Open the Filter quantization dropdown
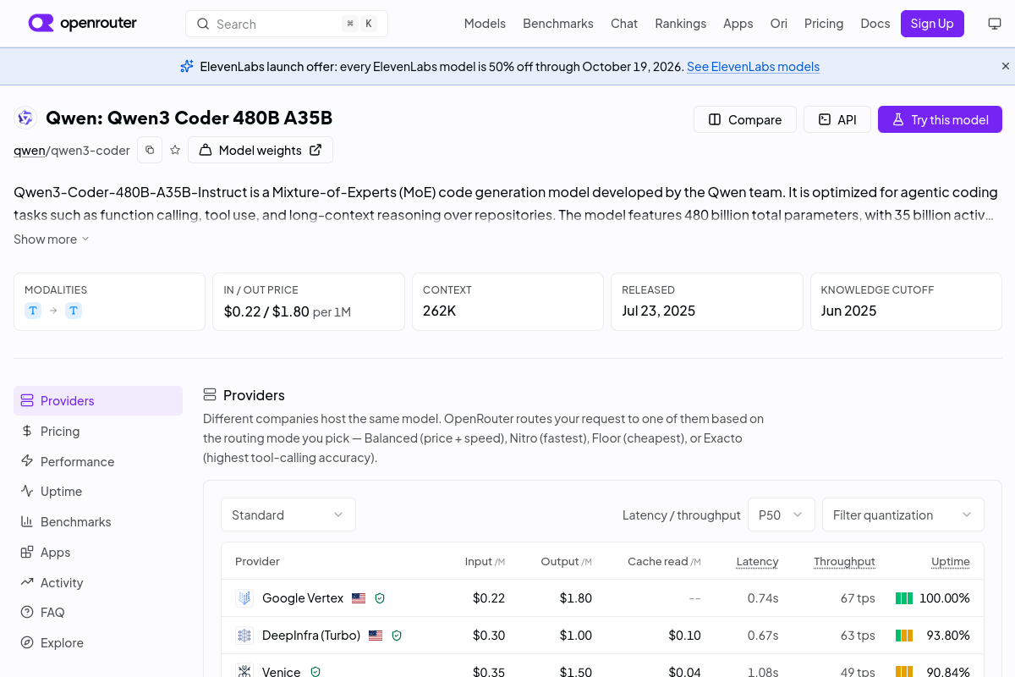The image size is (1015, 677). (x=903, y=515)
